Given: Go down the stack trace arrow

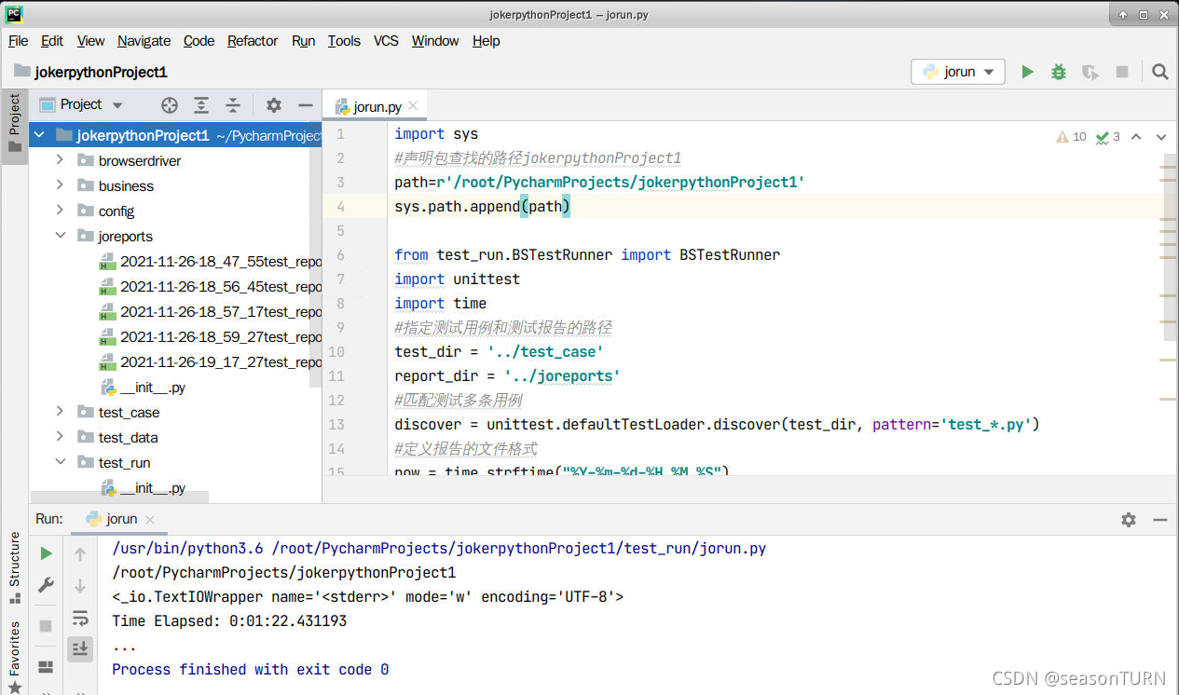Looking at the screenshot, I should (80, 586).
